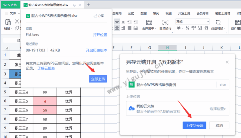The width and height of the screenshot is (241, 138).
Task: Click the Copy icon below scissors
Action: coord(17,28)
